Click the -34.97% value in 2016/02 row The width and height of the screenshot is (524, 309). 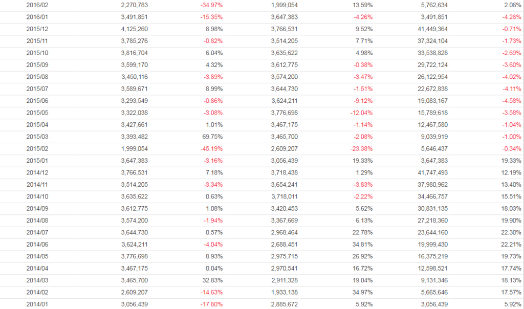[x=212, y=5]
